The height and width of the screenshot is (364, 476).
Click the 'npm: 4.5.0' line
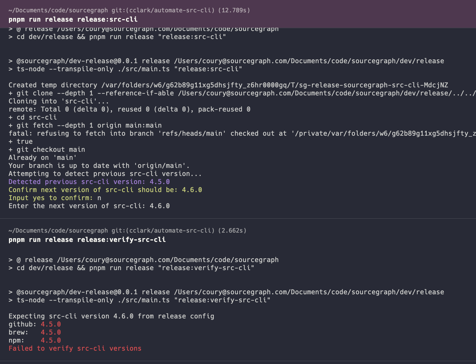[x=35, y=340]
